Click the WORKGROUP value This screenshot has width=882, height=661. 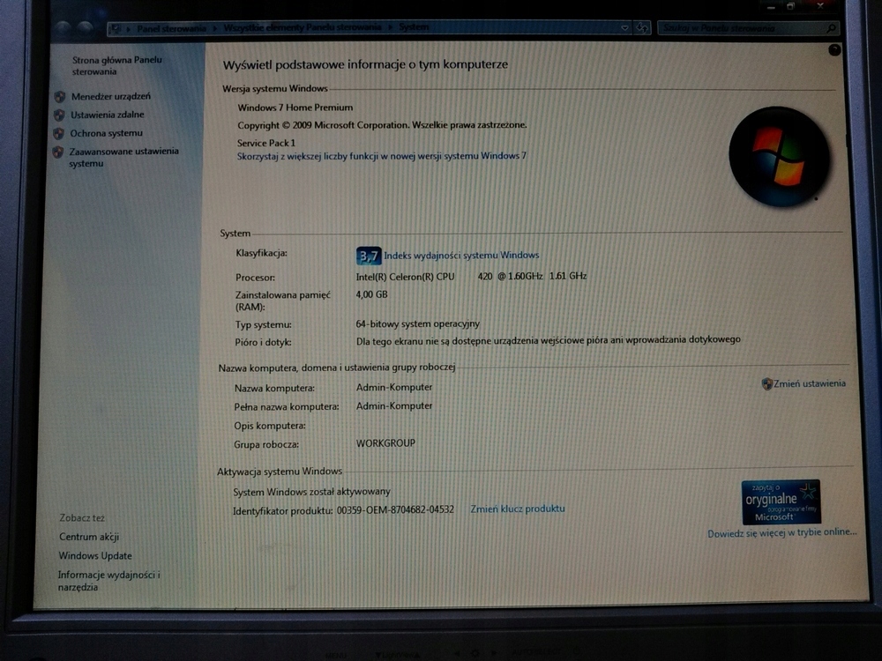[386, 443]
